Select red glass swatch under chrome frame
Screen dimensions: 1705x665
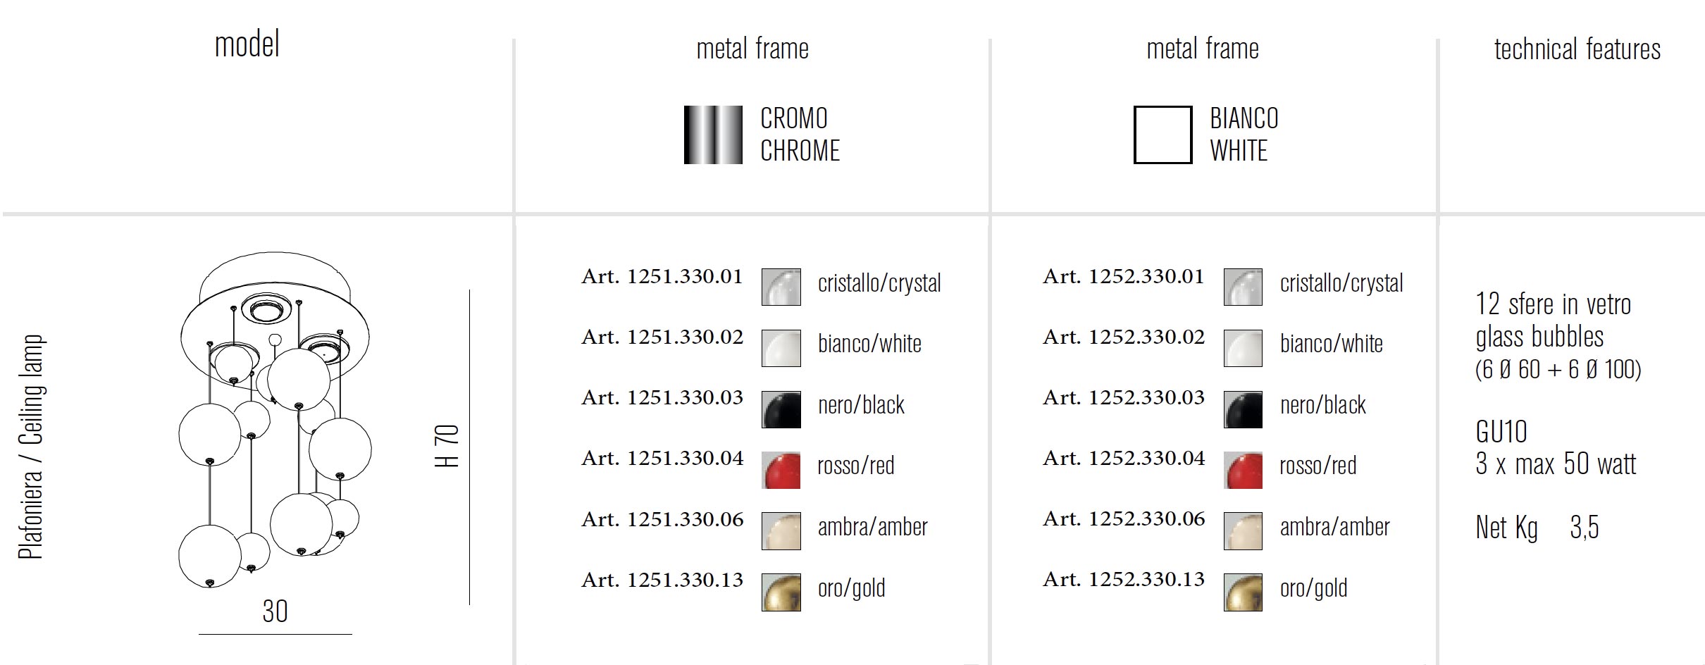click(781, 470)
